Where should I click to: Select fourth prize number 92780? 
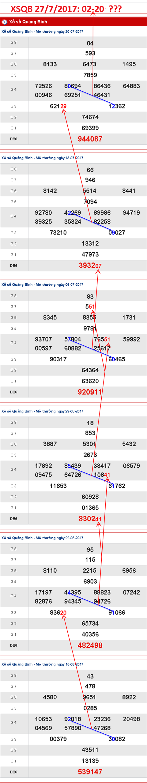[x=43, y=213]
